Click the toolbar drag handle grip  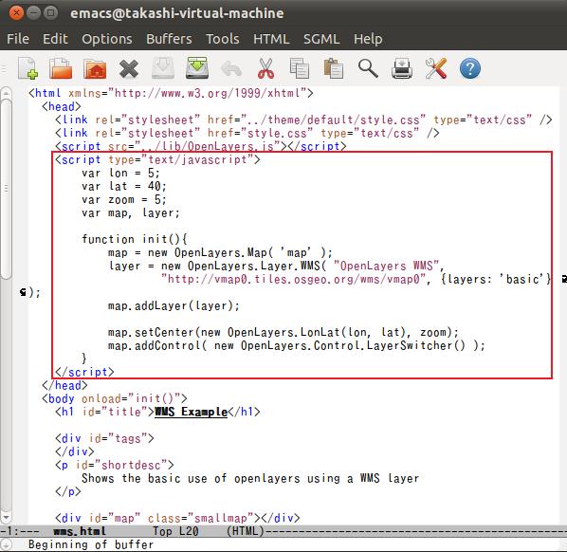(x=4, y=68)
